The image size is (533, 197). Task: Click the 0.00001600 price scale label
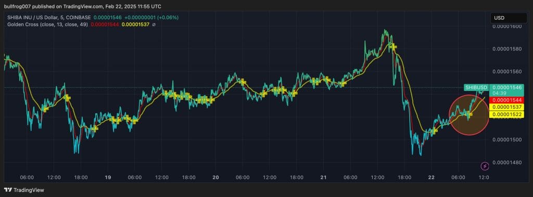click(506, 26)
